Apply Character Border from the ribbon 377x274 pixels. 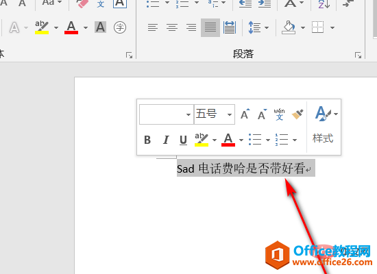click(x=120, y=3)
